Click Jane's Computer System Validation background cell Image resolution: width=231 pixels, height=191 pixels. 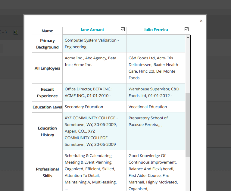tap(94, 44)
